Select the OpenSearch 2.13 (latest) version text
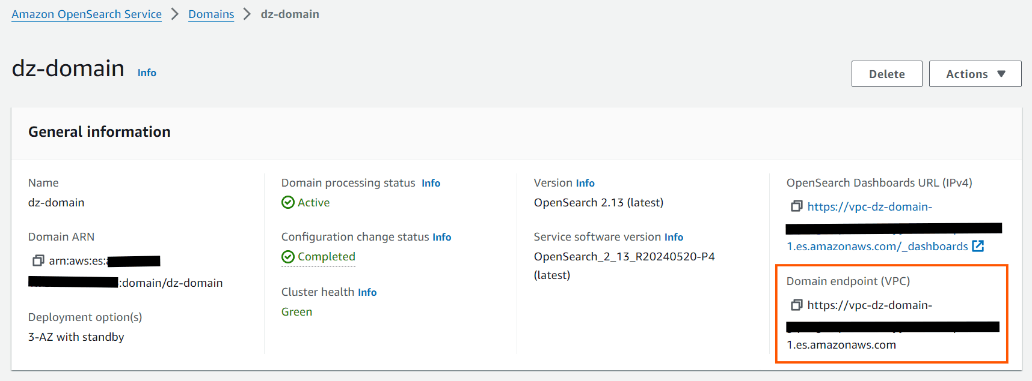 coord(598,203)
